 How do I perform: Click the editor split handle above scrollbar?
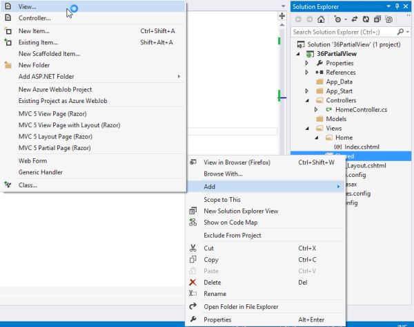(x=282, y=16)
